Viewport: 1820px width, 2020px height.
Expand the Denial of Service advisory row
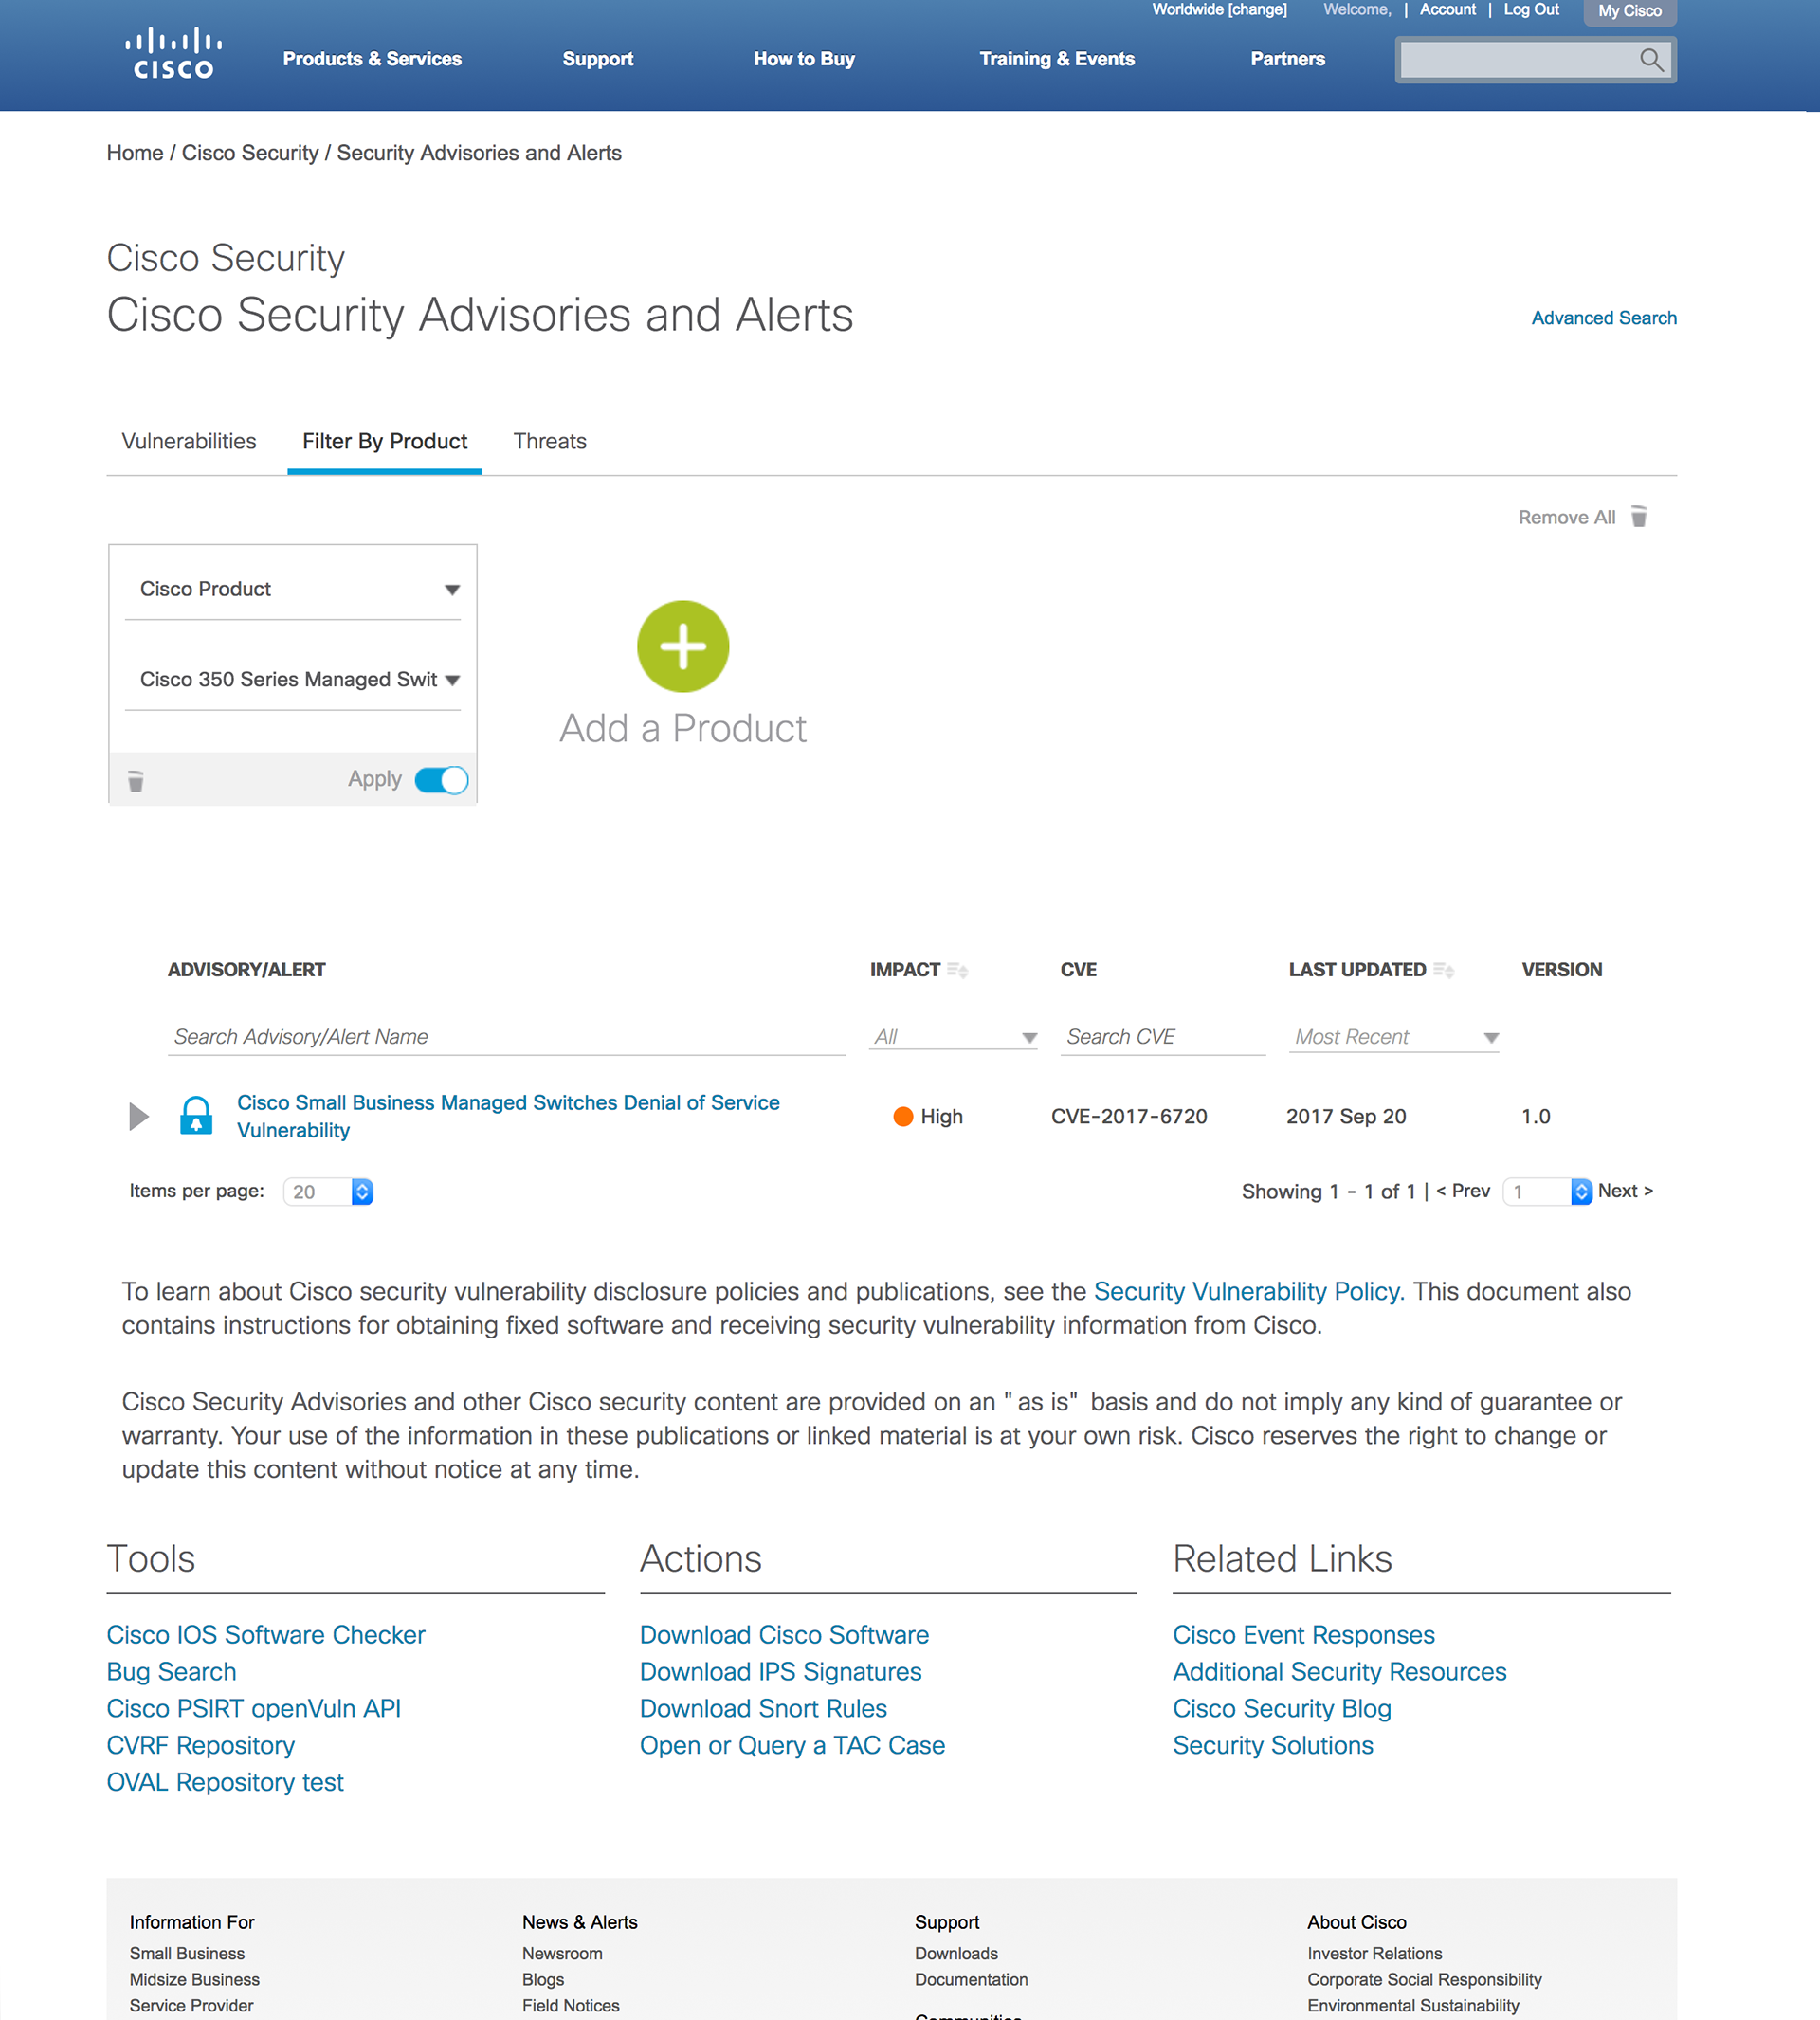(139, 1116)
